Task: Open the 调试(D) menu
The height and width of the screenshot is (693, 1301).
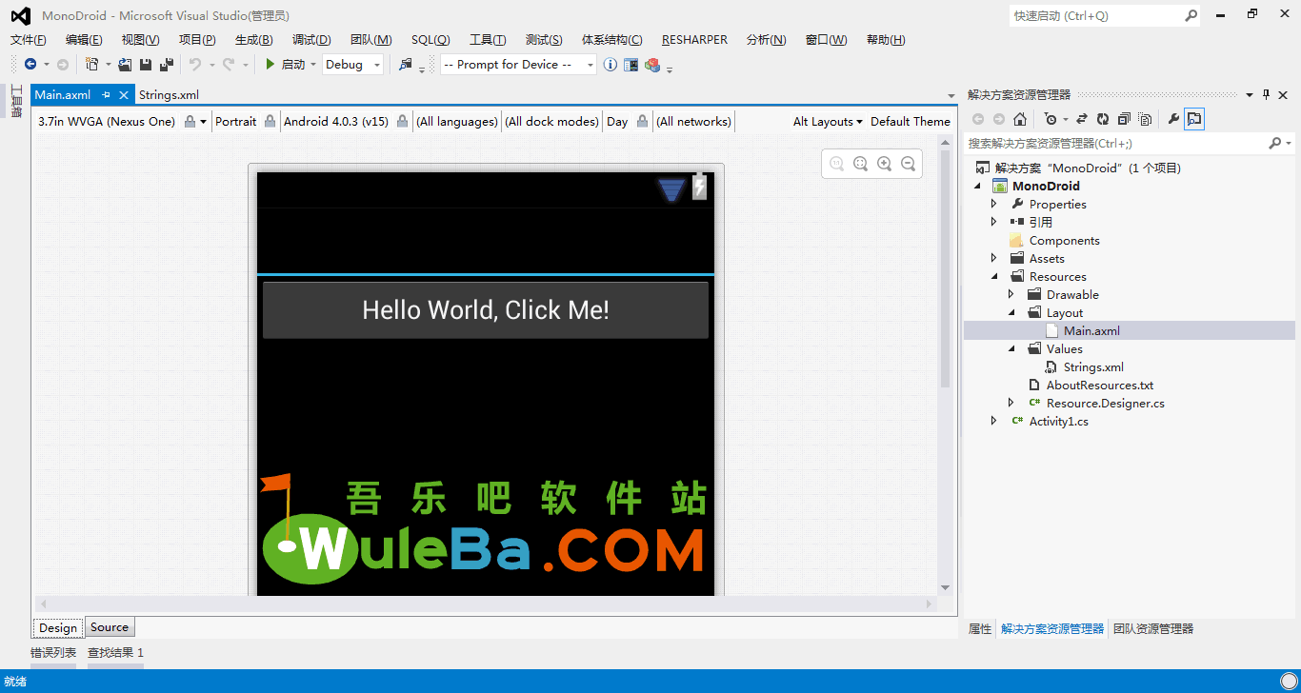Action: 311,39
